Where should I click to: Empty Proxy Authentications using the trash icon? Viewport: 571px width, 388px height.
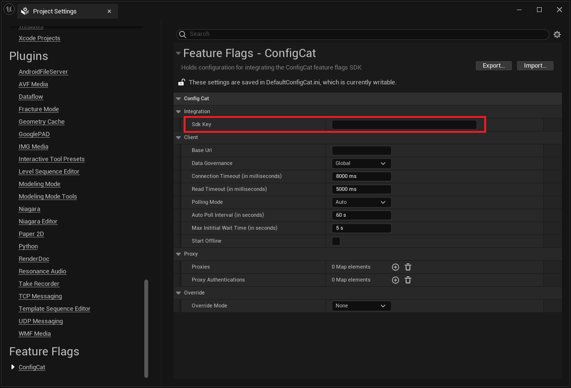pyautogui.click(x=408, y=280)
